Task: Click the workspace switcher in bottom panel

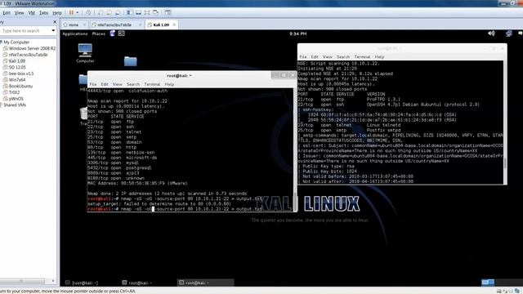Action: [x=488, y=283]
